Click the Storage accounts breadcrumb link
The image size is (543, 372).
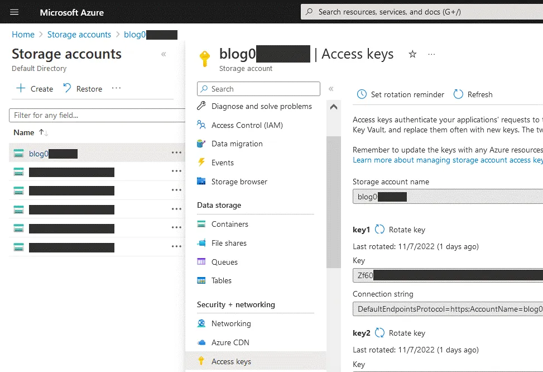[79, 35]
